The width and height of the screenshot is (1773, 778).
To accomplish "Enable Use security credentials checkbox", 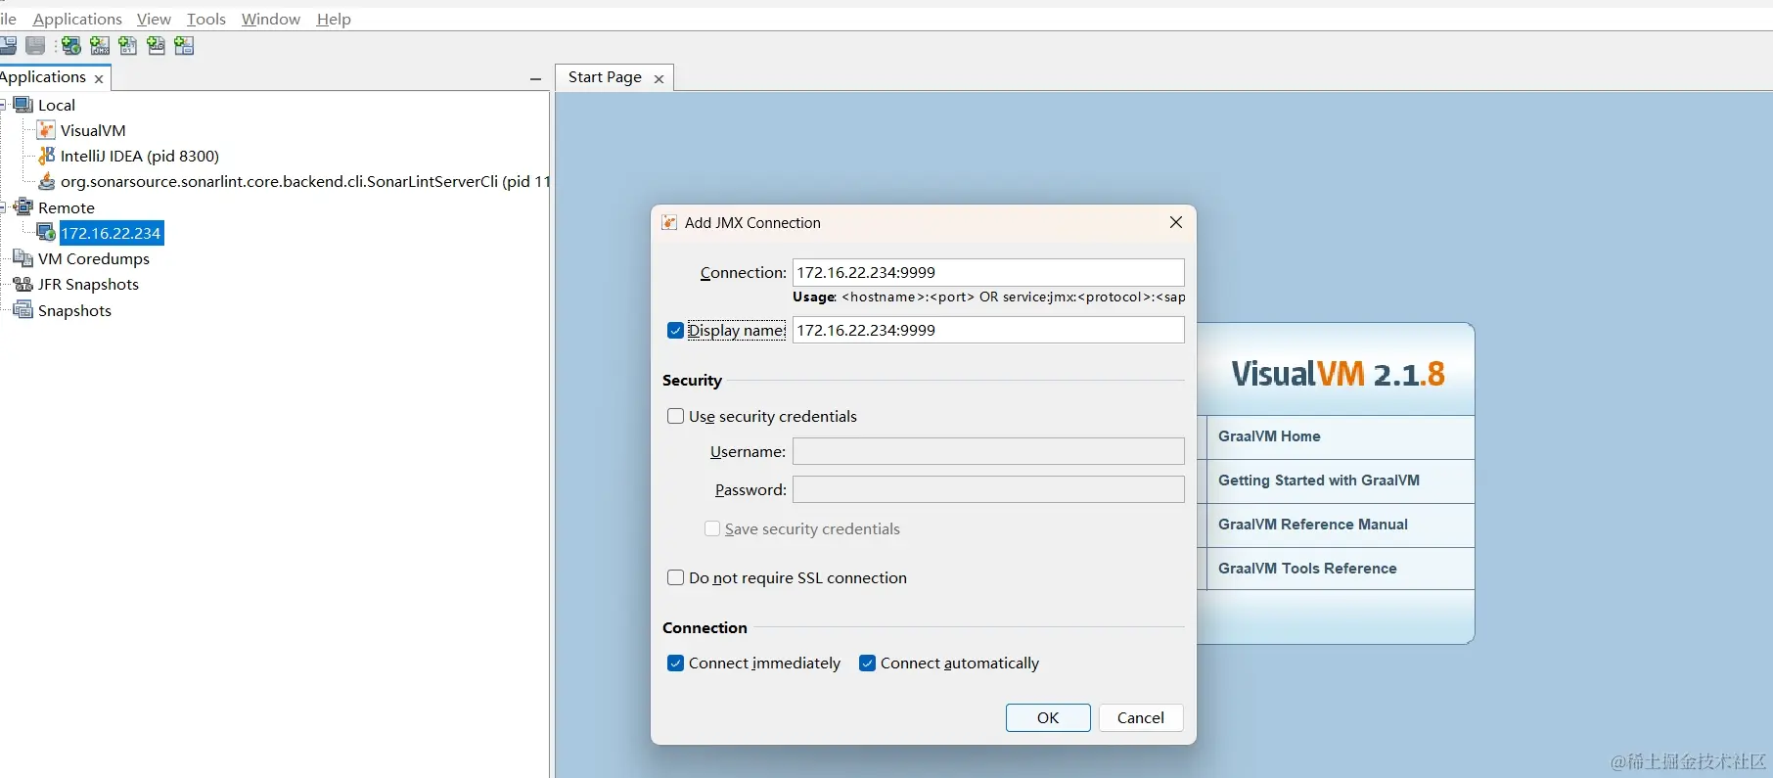I will point(675,416).
